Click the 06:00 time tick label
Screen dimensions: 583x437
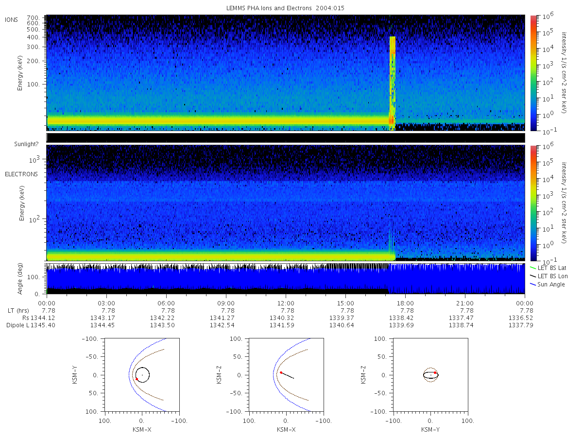(166, 303)
